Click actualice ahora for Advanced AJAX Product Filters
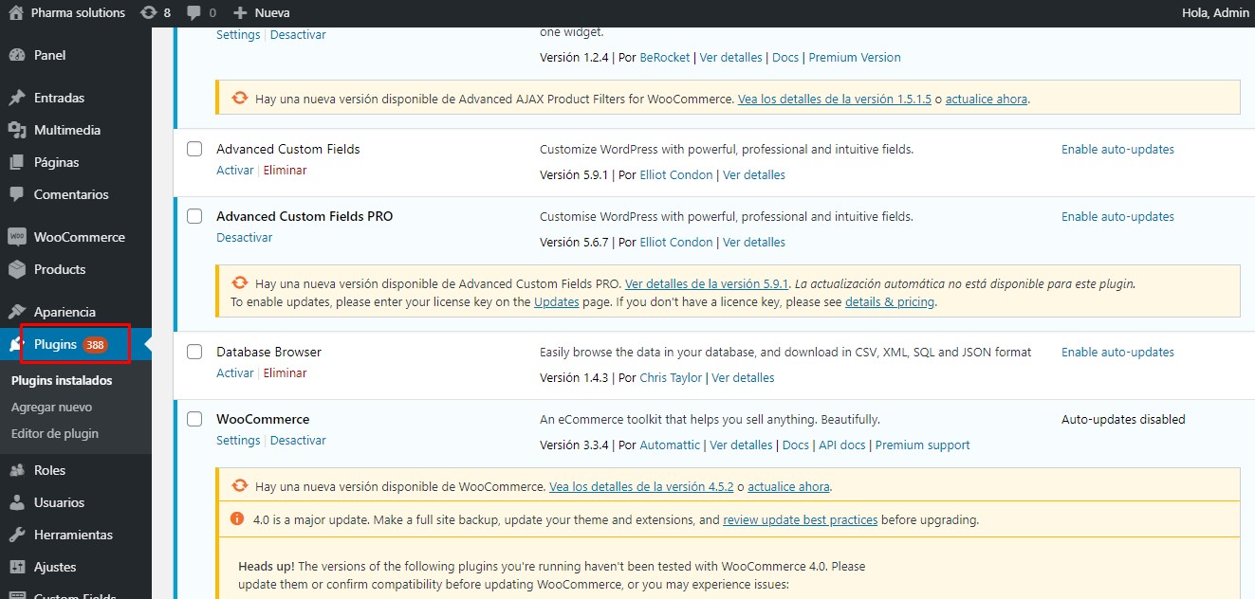Screen dimensions: 1255x599 pyautogui.click(x=987, y=99)
